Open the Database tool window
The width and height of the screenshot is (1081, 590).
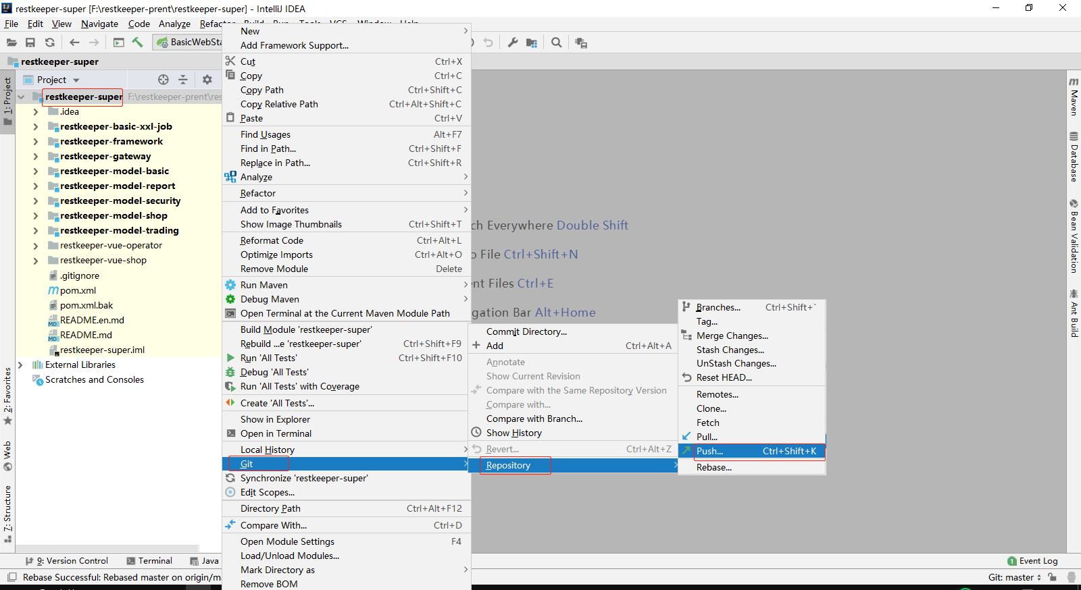(x=1074, y=157)
